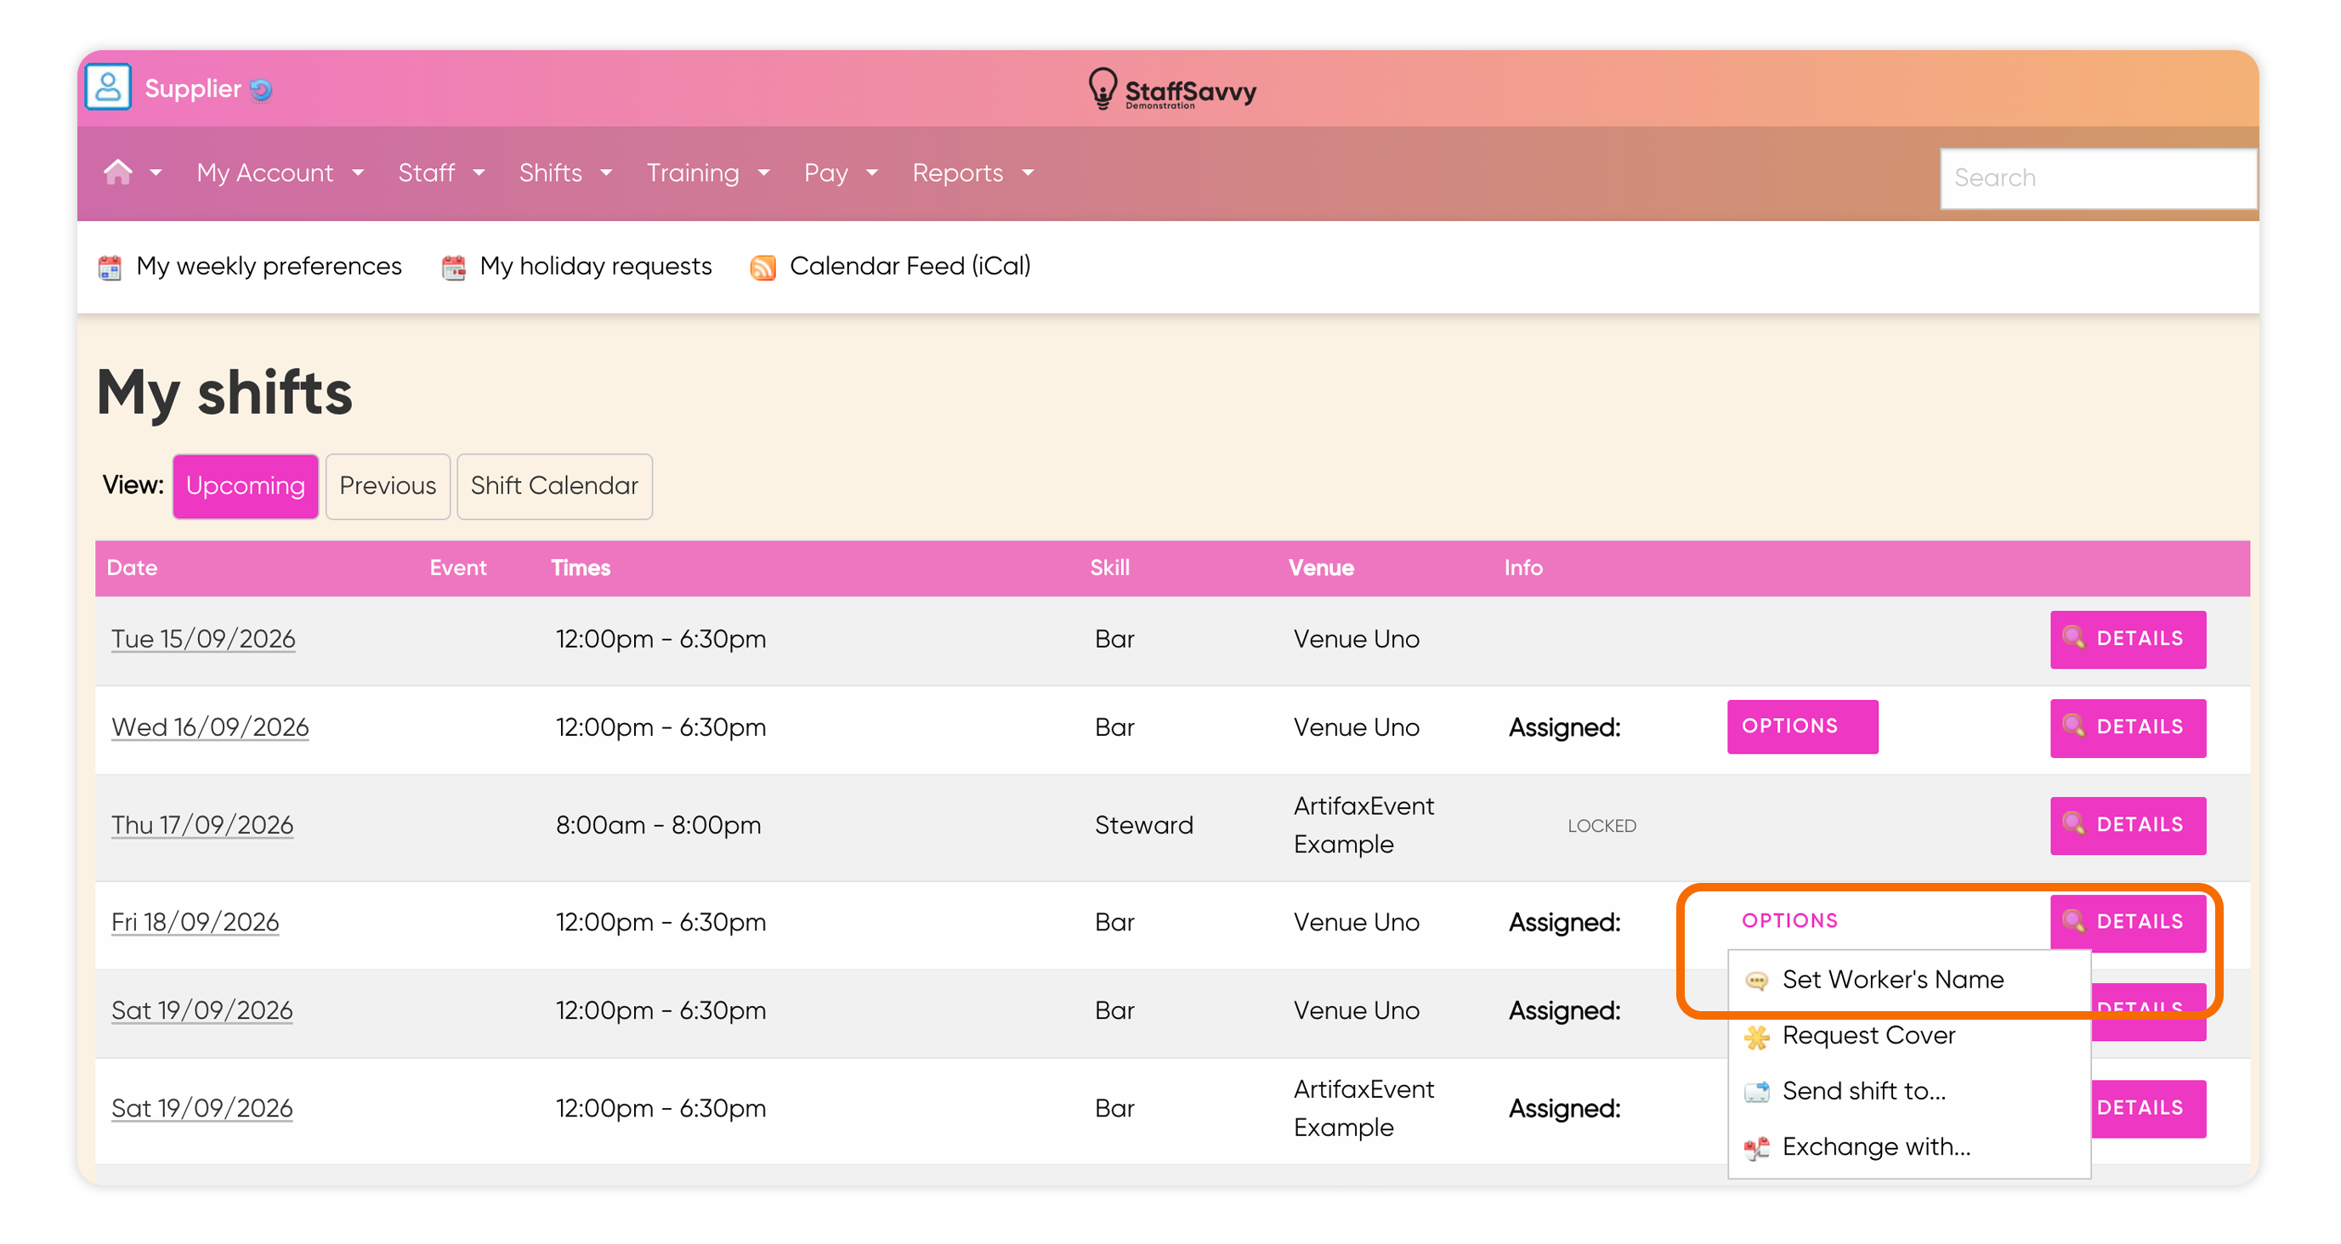Click the My holiday requests calendar icon
This screenshot has height=1244, width=2341.
[453, 267]
